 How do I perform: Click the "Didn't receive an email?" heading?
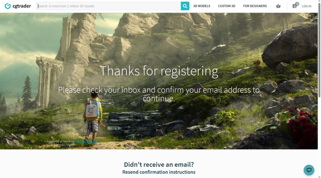coord(159,165)
